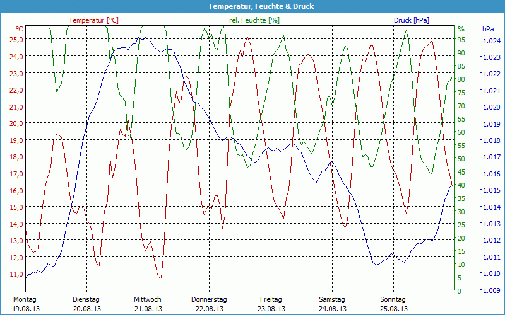Click the chart title 'Temperatur, Feuchte & Druck'
The width and height of the screenshot is (505, 315).
point(261,6)
